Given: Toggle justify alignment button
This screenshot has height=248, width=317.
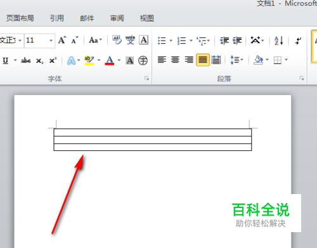Looking at the screenshot, I should [203, 60].
